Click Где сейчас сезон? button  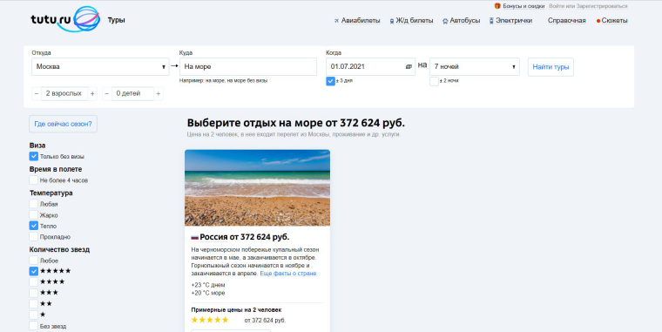coord(63,125)
